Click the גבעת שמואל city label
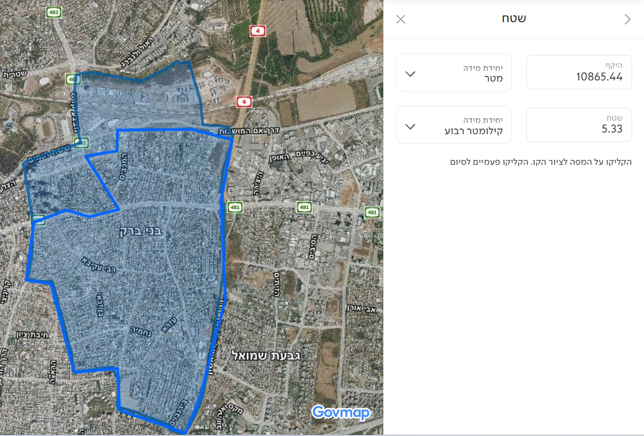 tap(266, 355)
